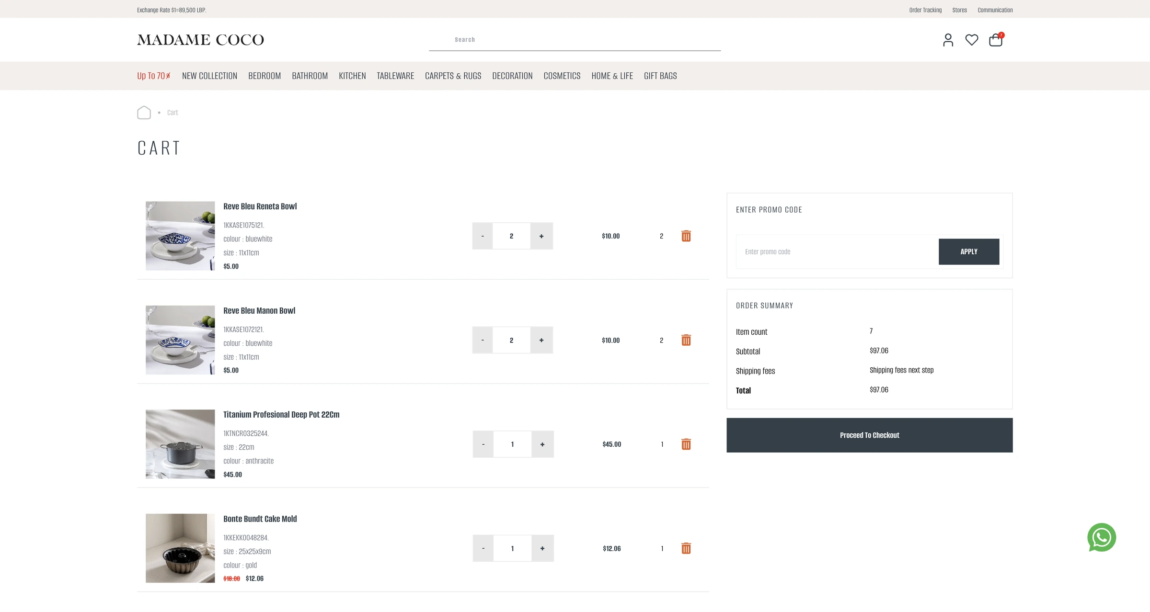Click the discounted price $12.06 under Bonte Bundt
This screenshot has width=1150, height=612.
tap(254, 578)
